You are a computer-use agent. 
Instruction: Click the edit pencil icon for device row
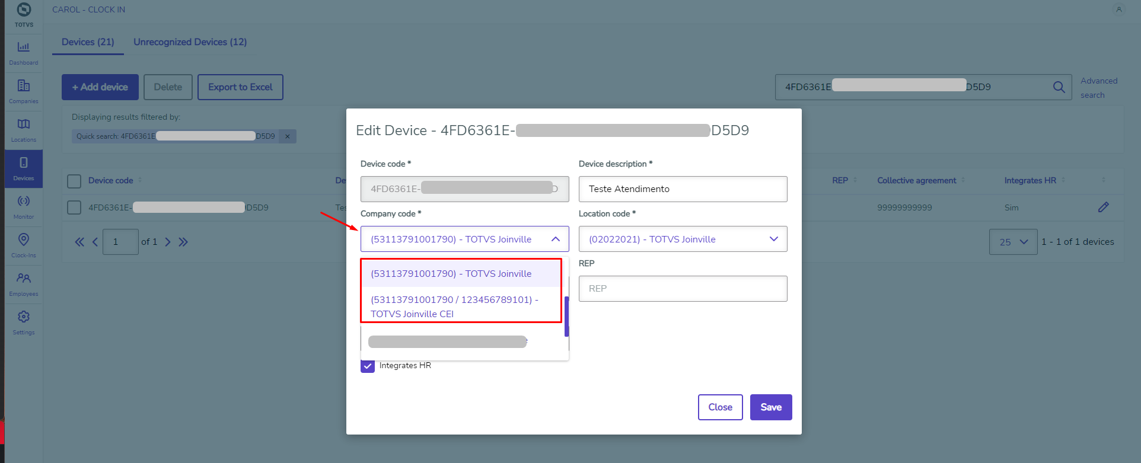[1103, 207]
